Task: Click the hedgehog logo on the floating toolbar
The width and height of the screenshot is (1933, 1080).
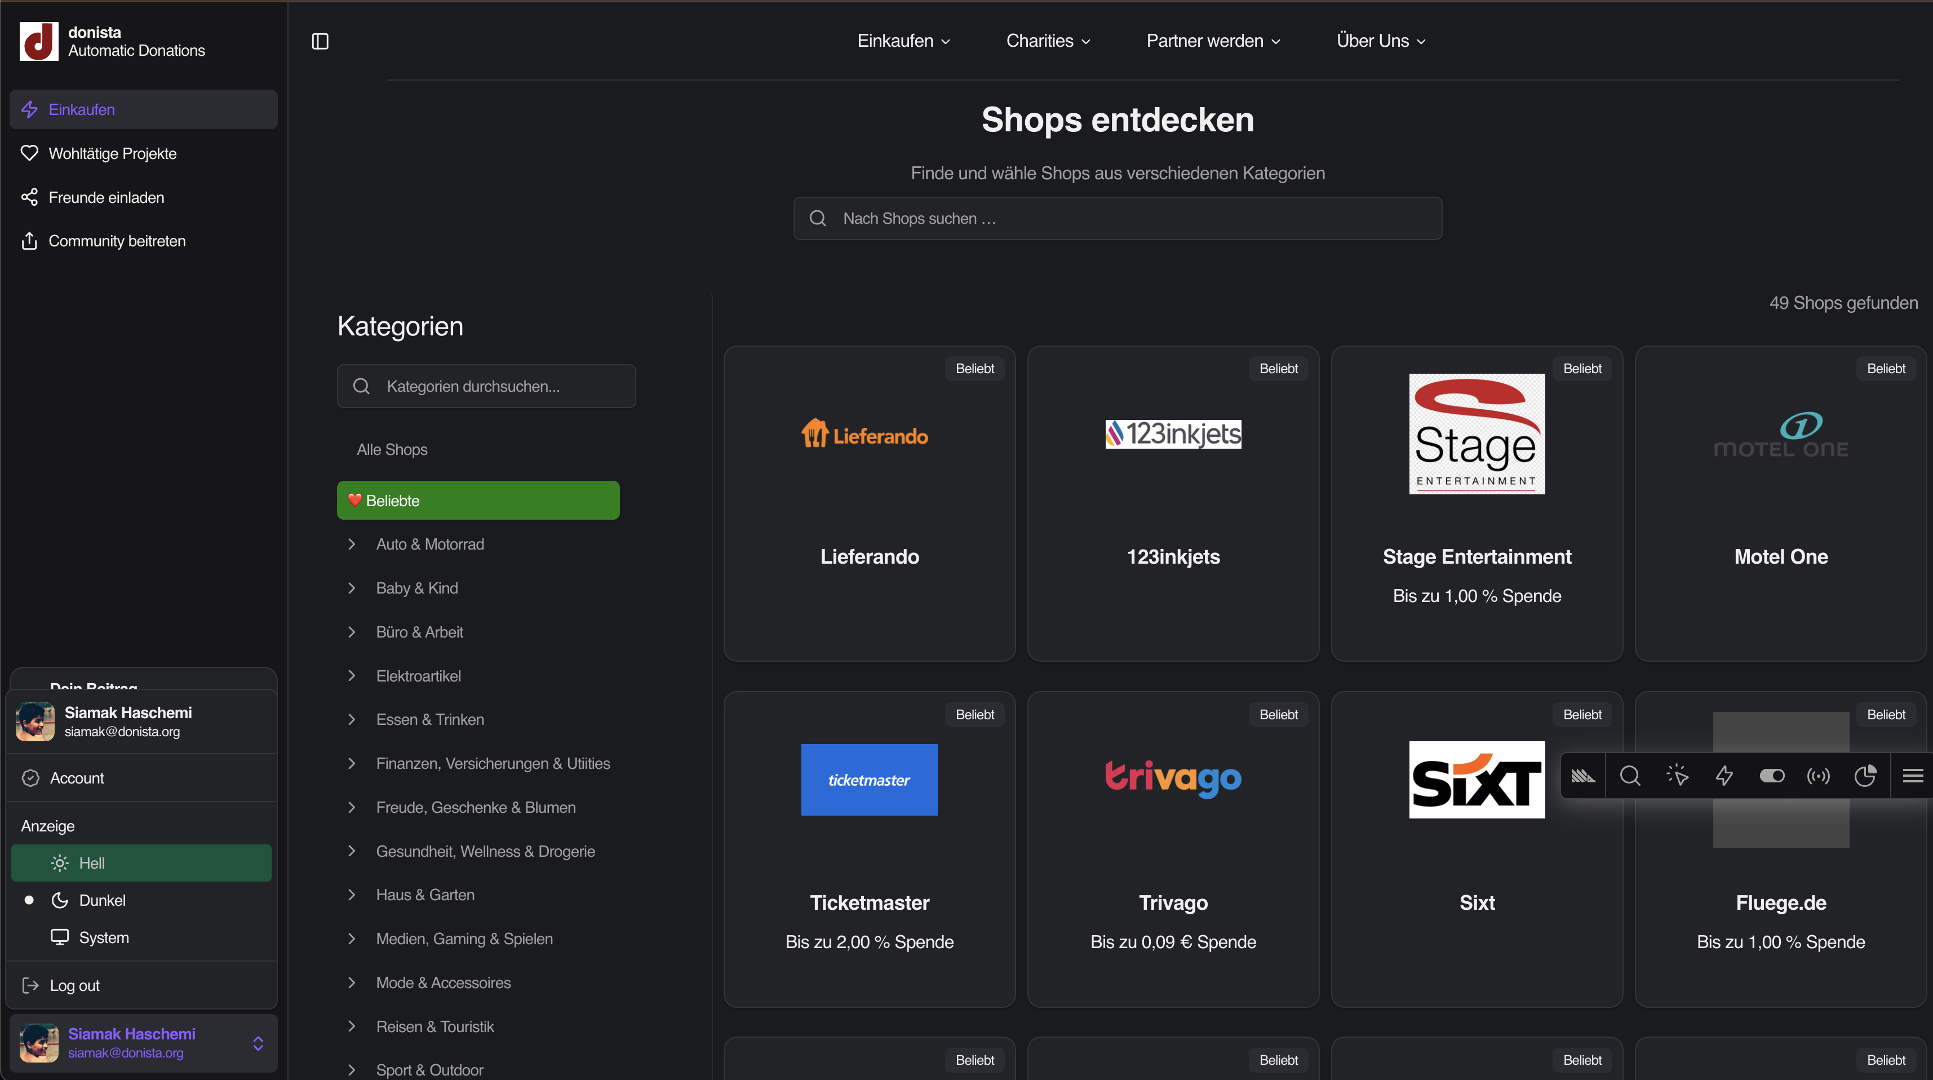Action: 1582,775
